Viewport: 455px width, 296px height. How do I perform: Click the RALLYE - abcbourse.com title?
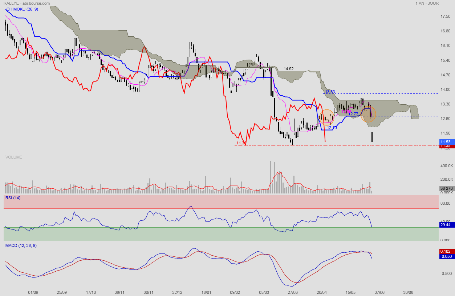(27, 3)
